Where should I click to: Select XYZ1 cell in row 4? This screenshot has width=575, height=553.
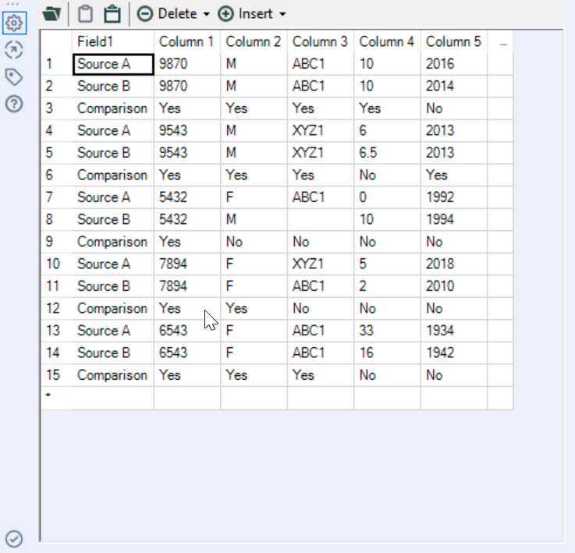click(x=321, y=130)
